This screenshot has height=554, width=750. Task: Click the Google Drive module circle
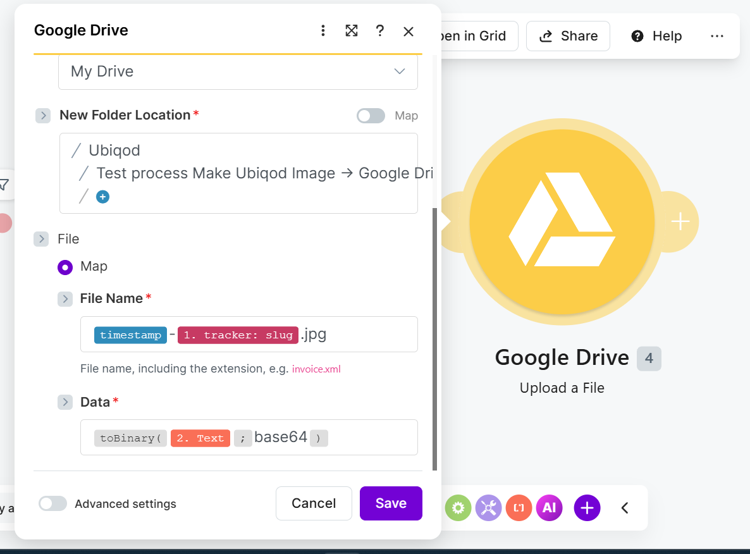pos(562,222)
